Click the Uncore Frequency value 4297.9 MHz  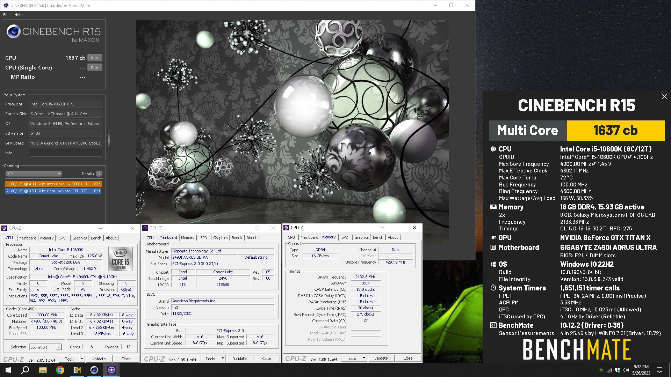[396, 262]
